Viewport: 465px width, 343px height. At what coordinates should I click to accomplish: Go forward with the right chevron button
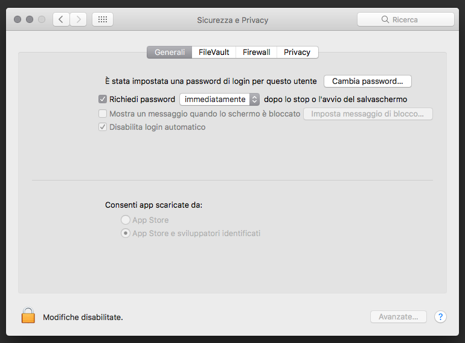(x=79, y=19)
